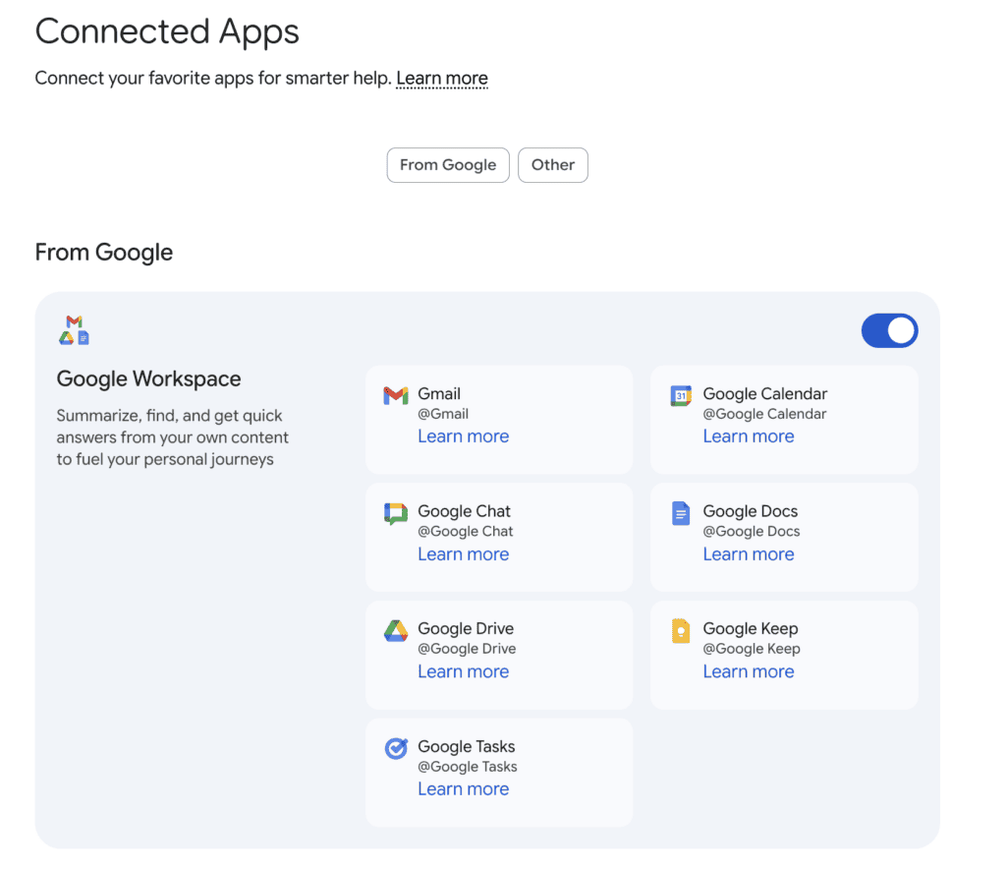Viewport: 1006px width, 870px height.
Task: Click the Google Calendar card title
Action: [x=764, y=393]
